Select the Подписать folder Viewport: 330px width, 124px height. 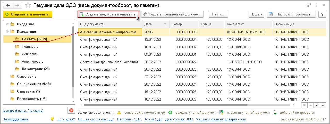(30, 47)
